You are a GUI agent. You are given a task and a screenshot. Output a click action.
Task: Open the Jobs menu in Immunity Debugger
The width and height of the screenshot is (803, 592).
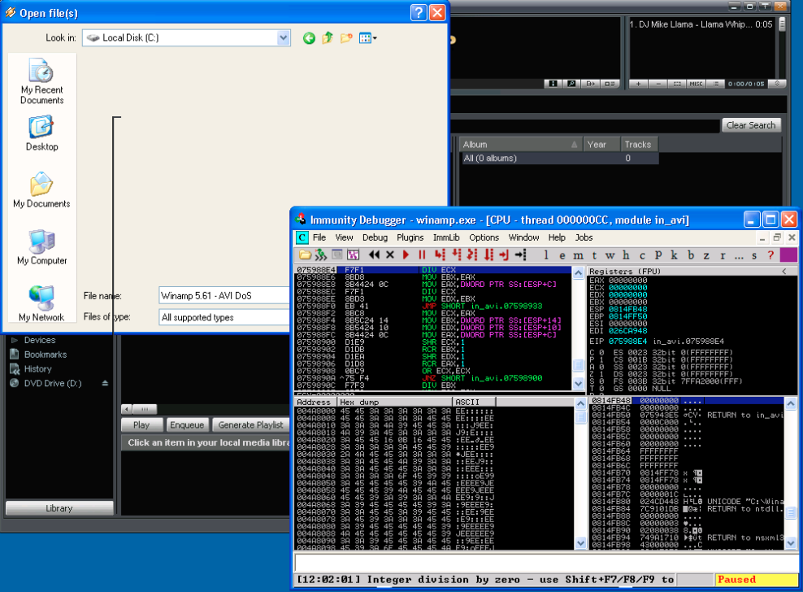tap(584, 237)
